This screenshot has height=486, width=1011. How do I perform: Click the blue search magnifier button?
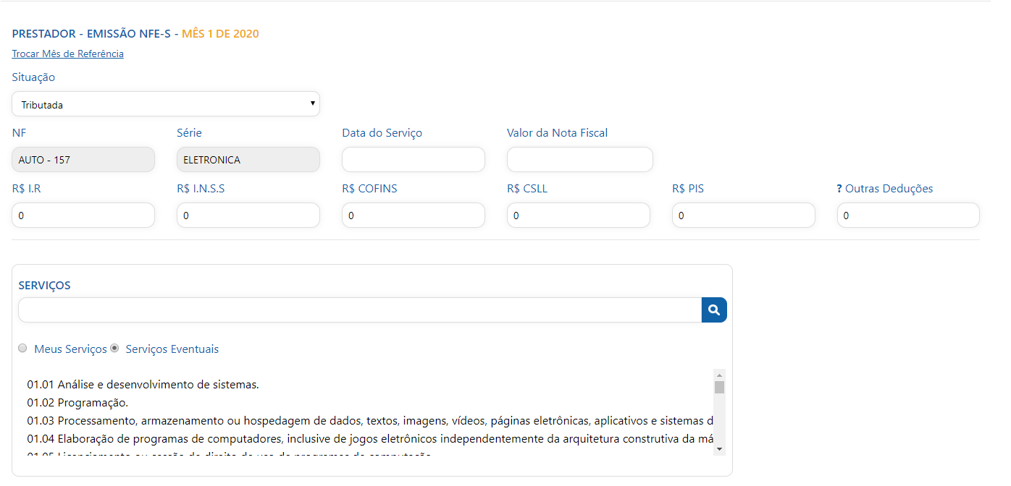coord(714,310)
